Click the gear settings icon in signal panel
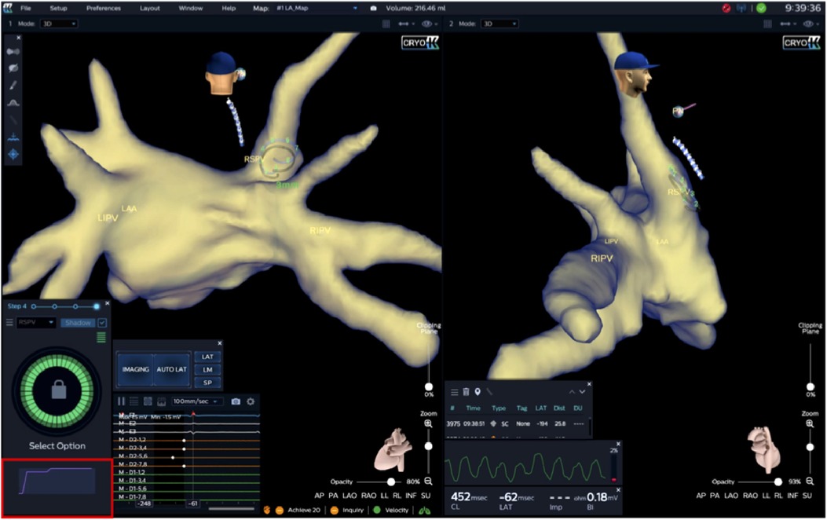The height and width of the screenshot is (520, 827). (x=251, y=401)
